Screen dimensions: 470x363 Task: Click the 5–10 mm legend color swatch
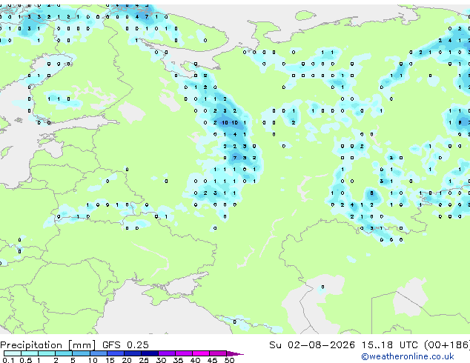pyautogui.click(x=82, y=353)
